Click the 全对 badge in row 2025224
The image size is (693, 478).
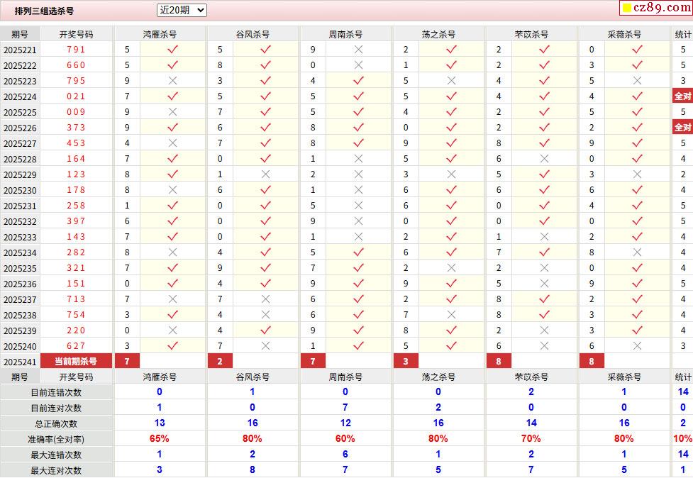(x=683, y=96)
